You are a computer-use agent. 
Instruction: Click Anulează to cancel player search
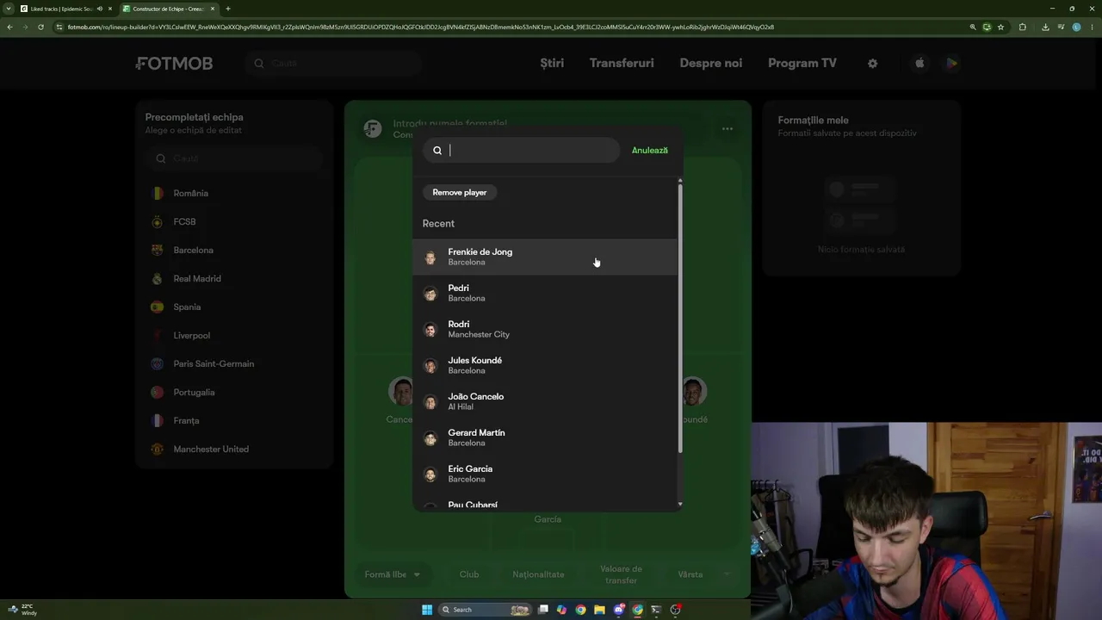click(650, 151)
